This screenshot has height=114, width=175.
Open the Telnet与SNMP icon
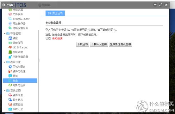[x=10, y=19]
